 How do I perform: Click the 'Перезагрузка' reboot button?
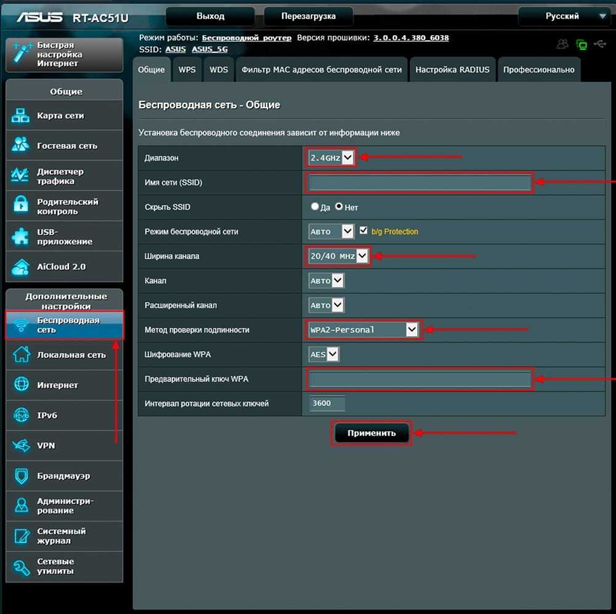pyautogui.click(x=309, y=16)
